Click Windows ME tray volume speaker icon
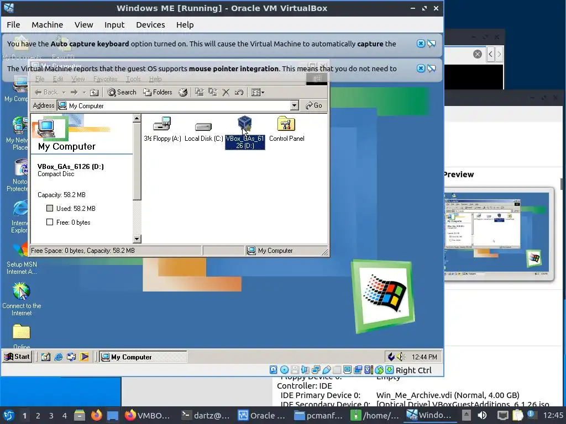Screen dimensions: 566x424 click(401, 357)
